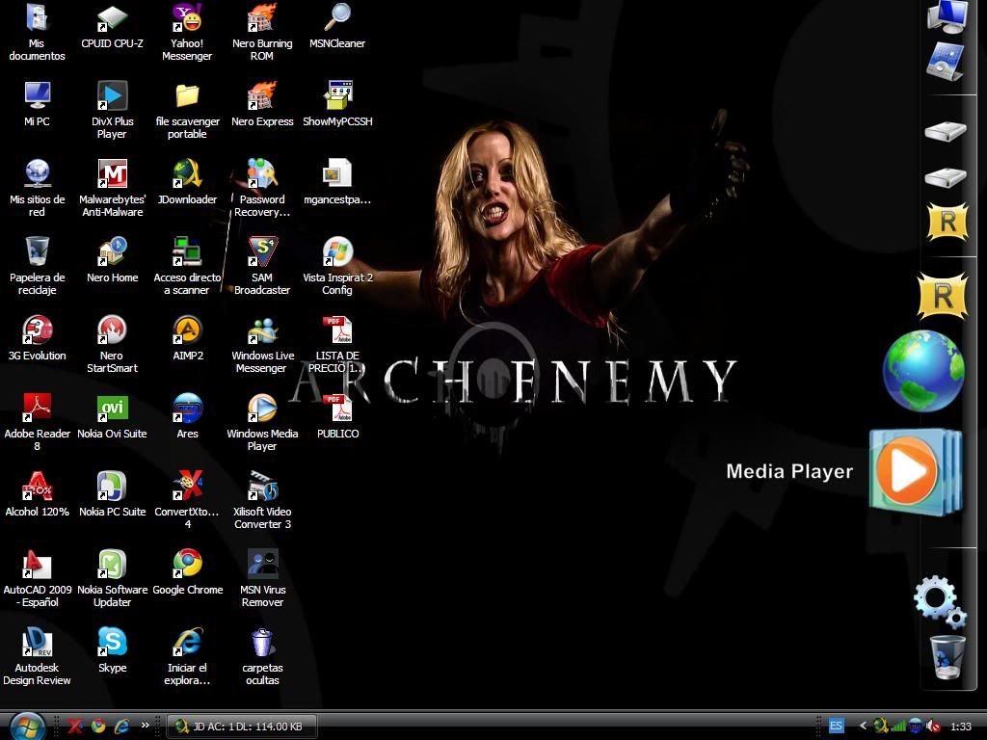Click the green network signal tray icon
987x740 pixels.
898,727
